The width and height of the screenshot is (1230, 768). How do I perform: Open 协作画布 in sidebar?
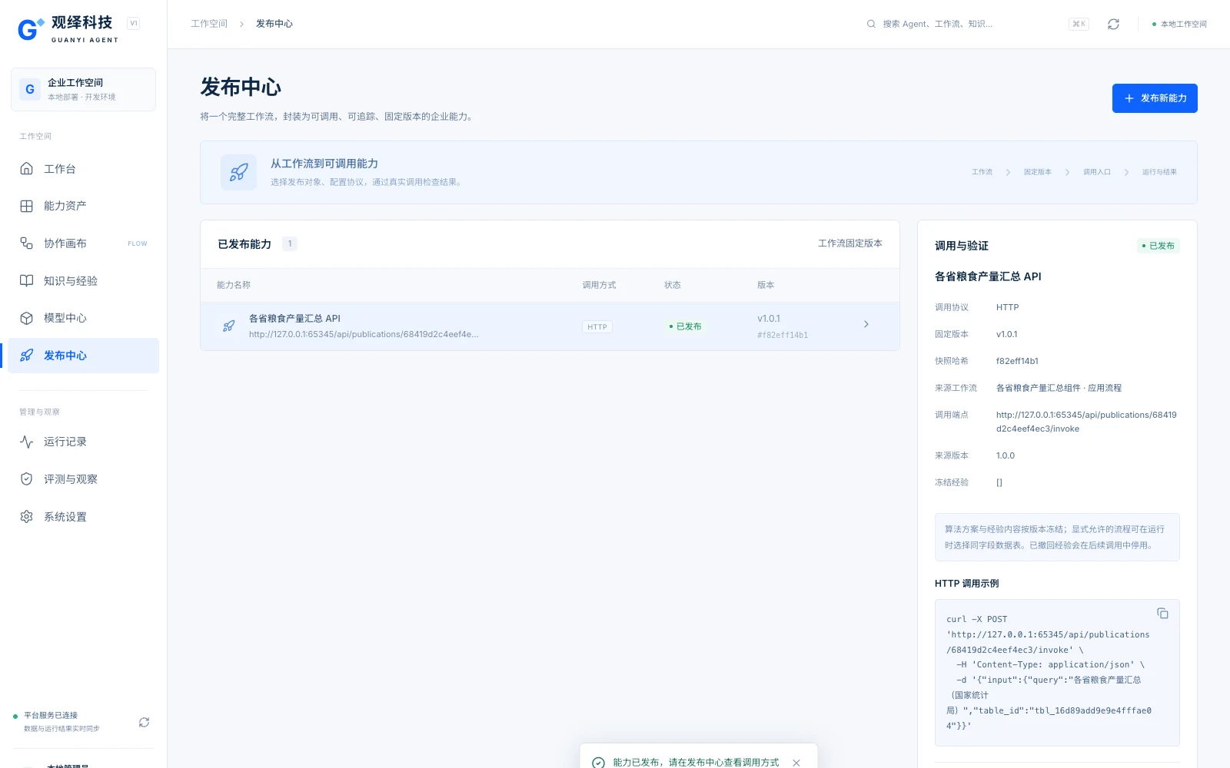coord(83,243)
